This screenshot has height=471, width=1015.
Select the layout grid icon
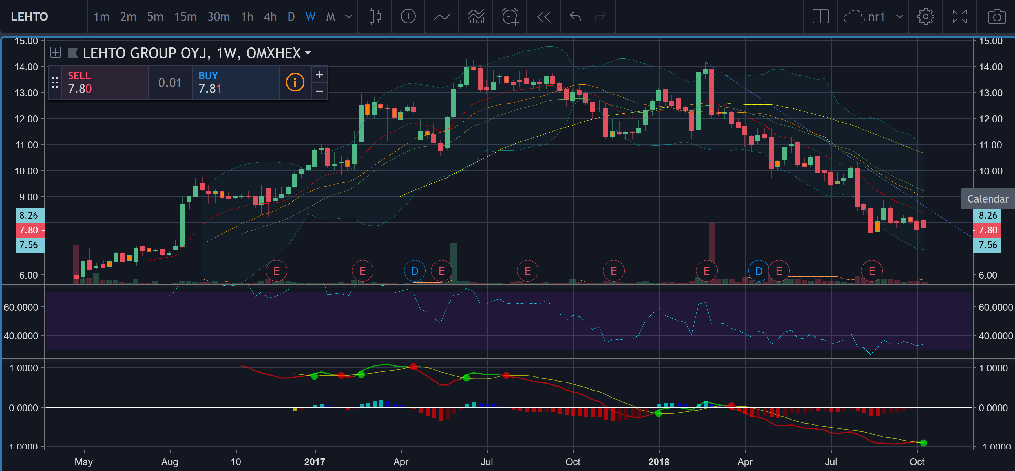click(x=820, y=16)
